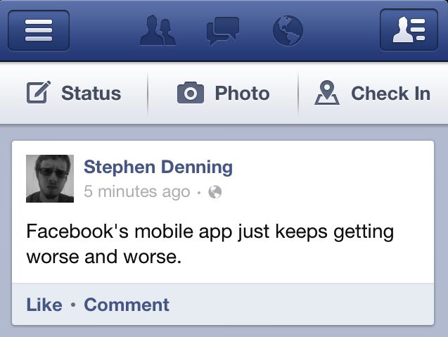Click the small public privacy globe icon
Viewport: 448px width, 337px height.
215,192
